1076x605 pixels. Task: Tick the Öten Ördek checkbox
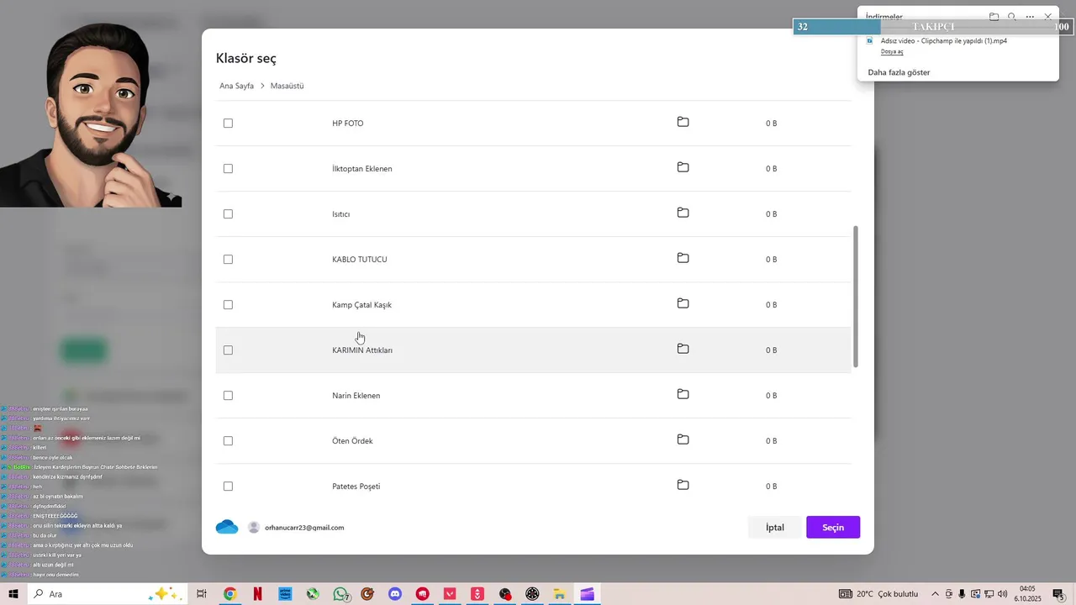coord(228,440)
